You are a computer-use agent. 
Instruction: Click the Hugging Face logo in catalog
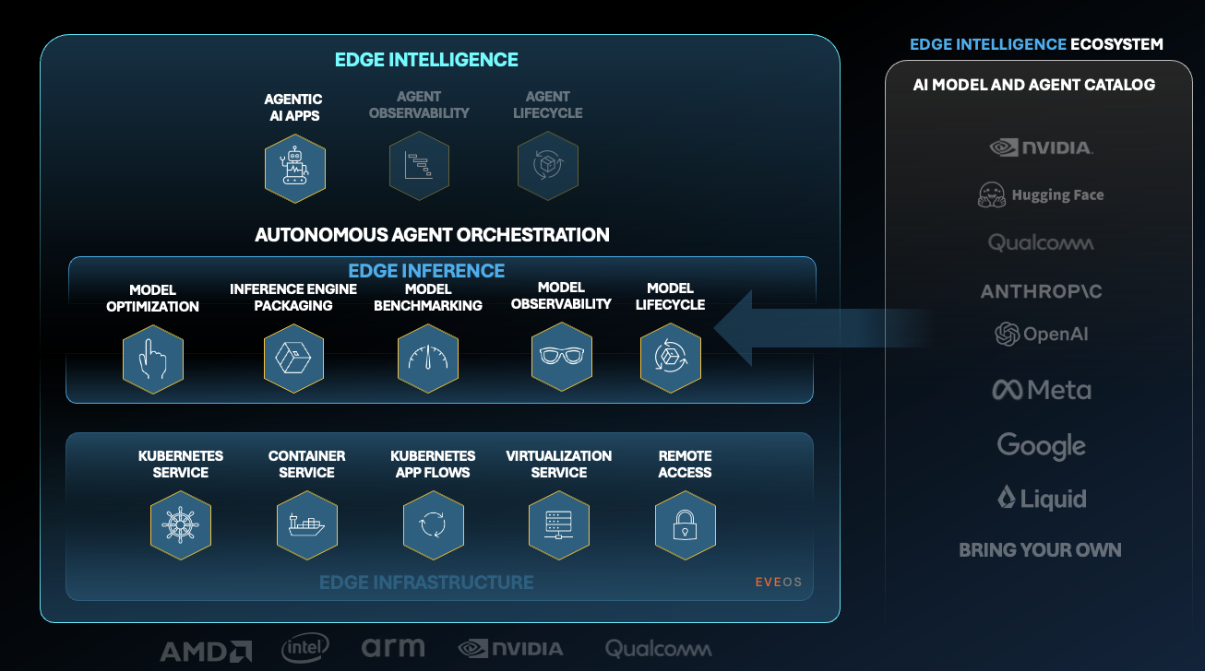1040,195
